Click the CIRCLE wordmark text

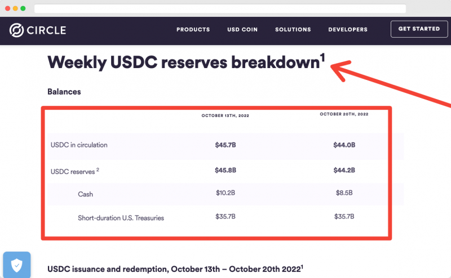pos(46,30)
